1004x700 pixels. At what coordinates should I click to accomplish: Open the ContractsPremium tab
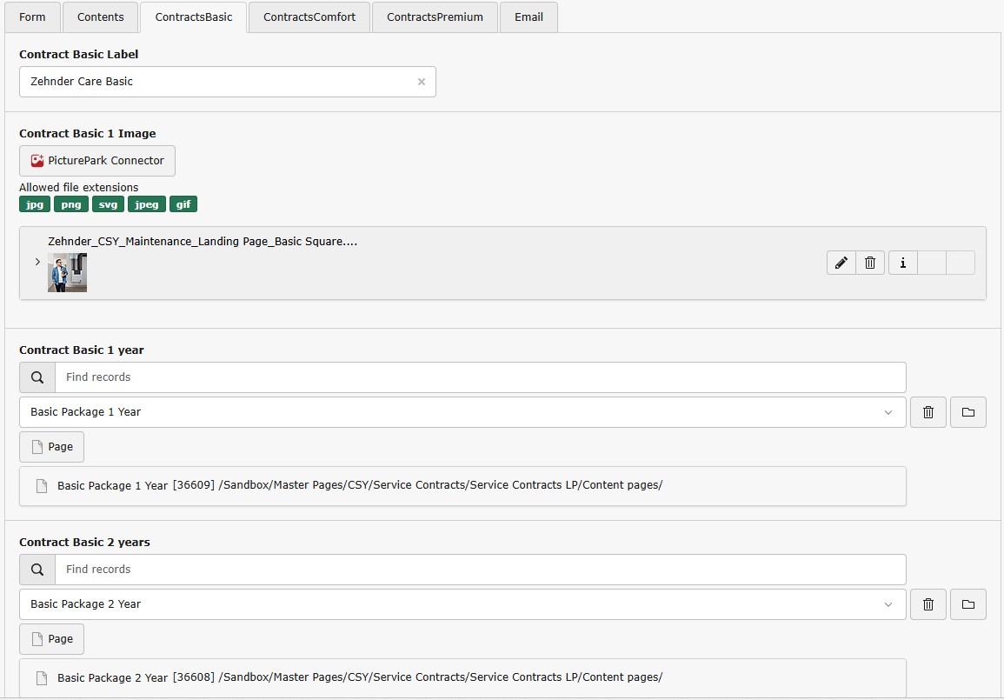[x=435, y=17]
